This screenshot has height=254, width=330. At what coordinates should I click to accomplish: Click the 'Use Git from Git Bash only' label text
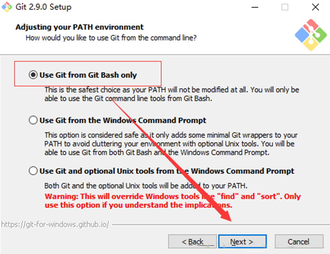pyautogui.click(x=88, y=75)
